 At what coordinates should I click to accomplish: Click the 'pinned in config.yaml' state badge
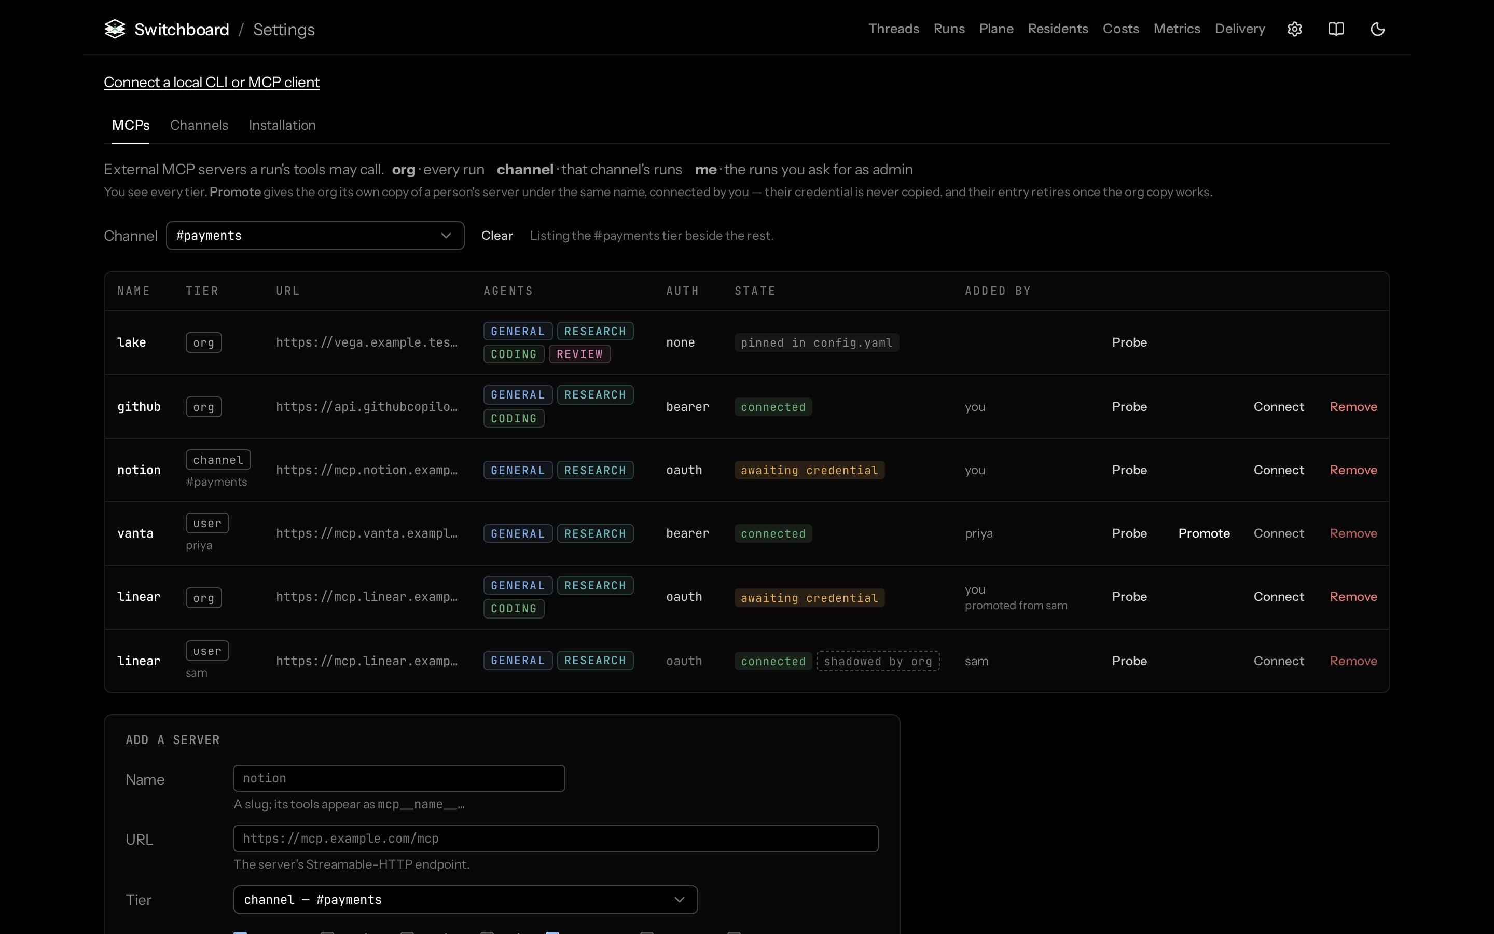(816, 342)
